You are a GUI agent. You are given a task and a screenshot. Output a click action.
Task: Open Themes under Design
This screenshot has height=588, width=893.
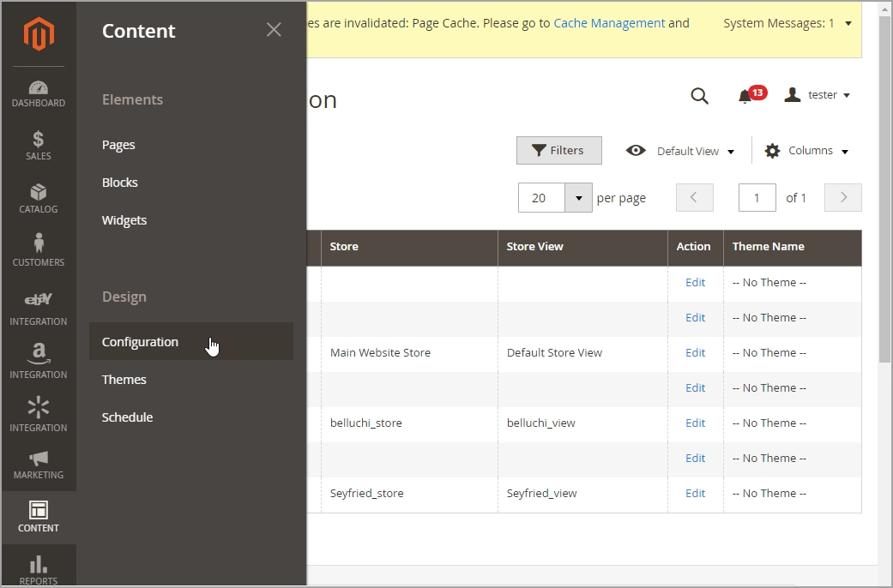124,380
